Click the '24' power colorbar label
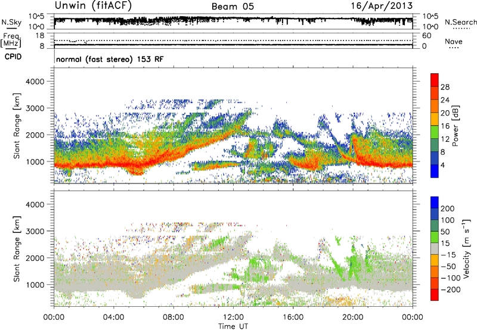This screenshot has height=330, width=477. (445, 100)
